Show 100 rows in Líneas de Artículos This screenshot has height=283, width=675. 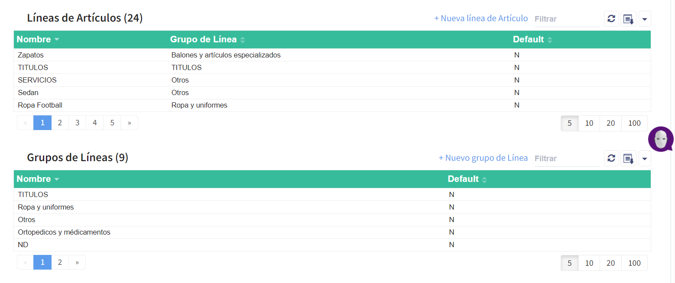(x=634, y=123)
